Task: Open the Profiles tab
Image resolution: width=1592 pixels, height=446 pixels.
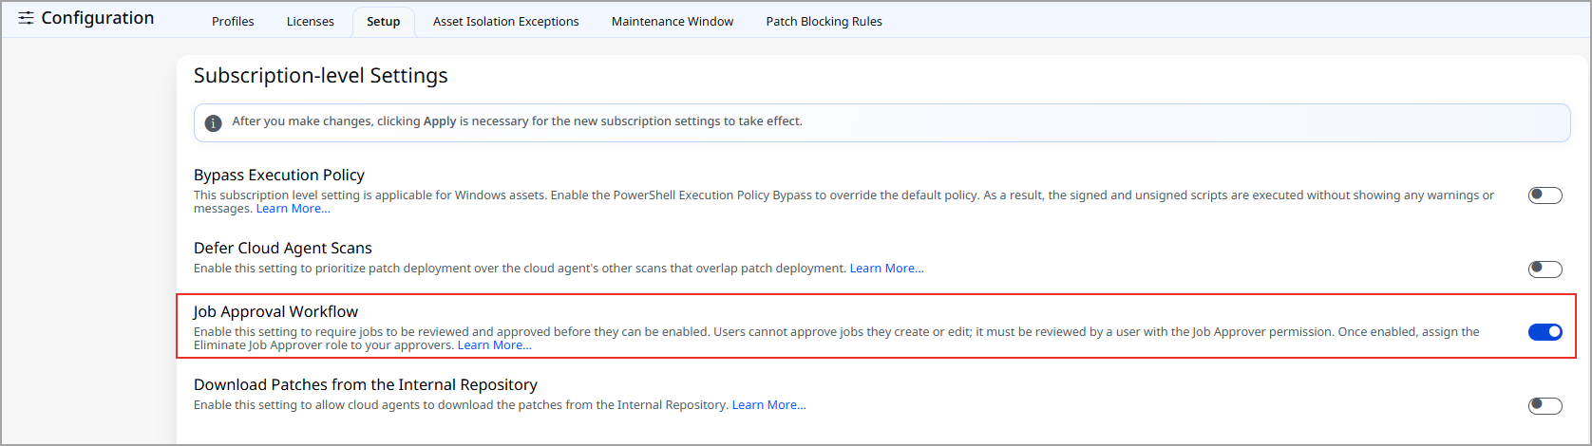Action: pos(233,22)
